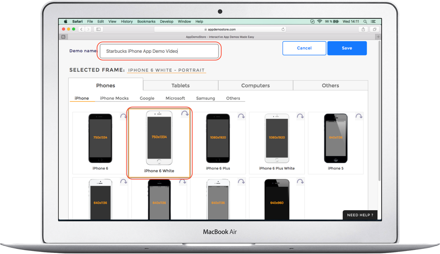Switch to the Phones tab
This screenshot has width=440, height=254.
coord(106,85)
